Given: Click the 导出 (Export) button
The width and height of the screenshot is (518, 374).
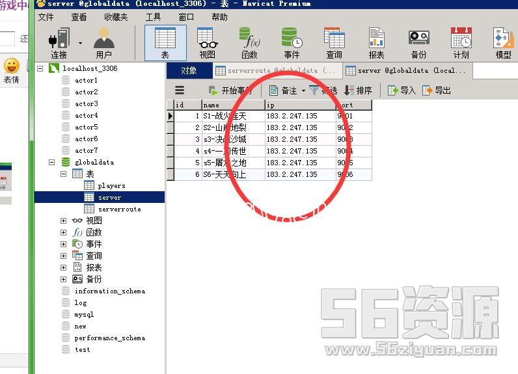Looking at the screenshot, I should coord(436,90).
